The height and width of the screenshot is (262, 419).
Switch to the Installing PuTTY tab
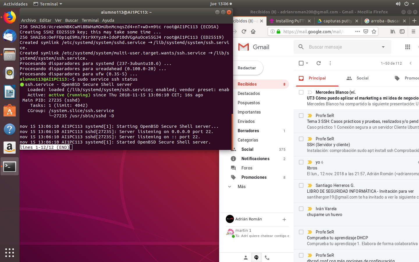coord(290,21)
